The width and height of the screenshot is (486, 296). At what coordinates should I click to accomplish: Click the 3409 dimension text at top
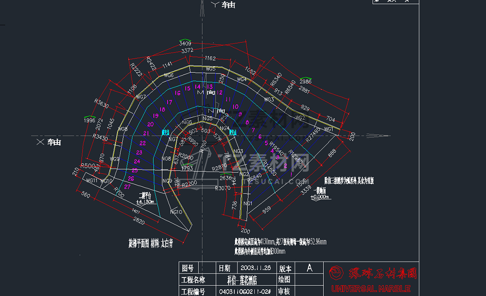185,43
